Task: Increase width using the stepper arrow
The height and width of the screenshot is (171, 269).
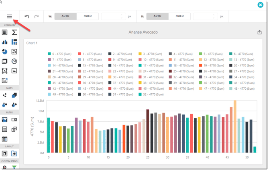Action: [x=122, y=15]
